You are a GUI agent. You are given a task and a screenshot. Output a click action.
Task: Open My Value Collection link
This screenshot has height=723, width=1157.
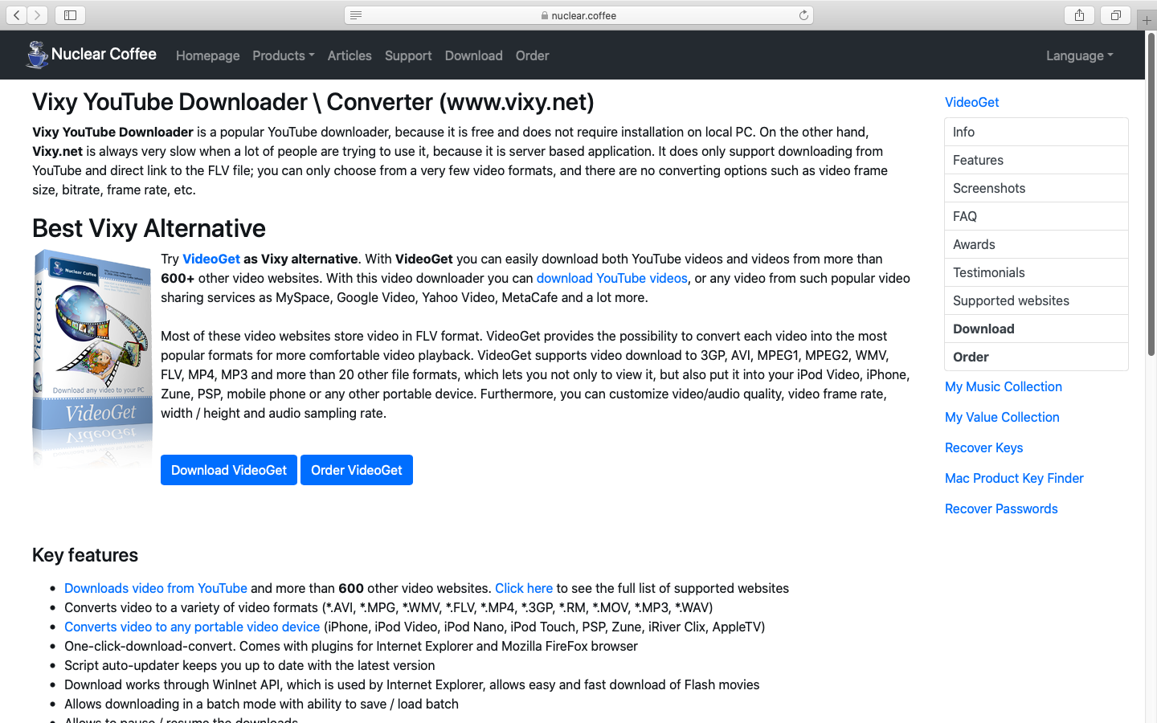(x=1002, y=417)
